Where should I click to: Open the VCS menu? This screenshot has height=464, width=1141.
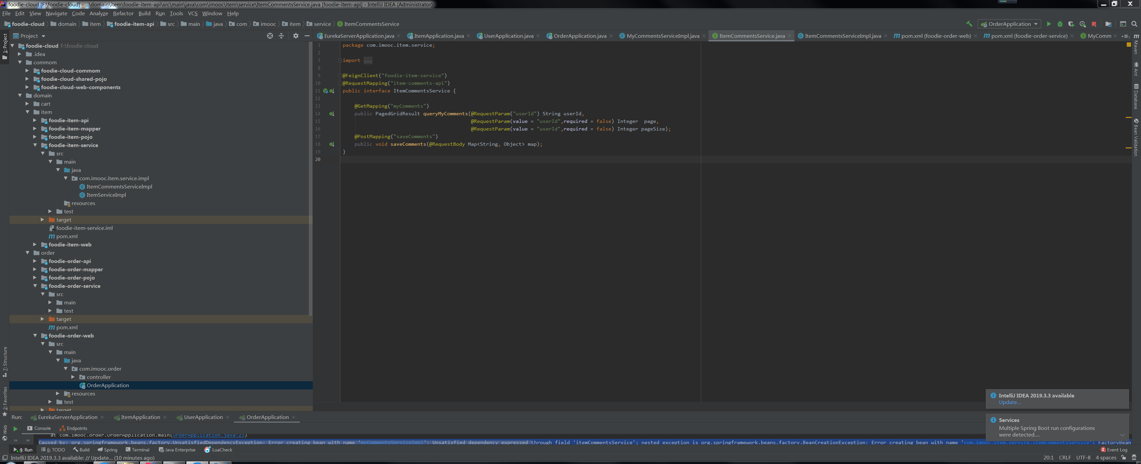pos(193,13)
